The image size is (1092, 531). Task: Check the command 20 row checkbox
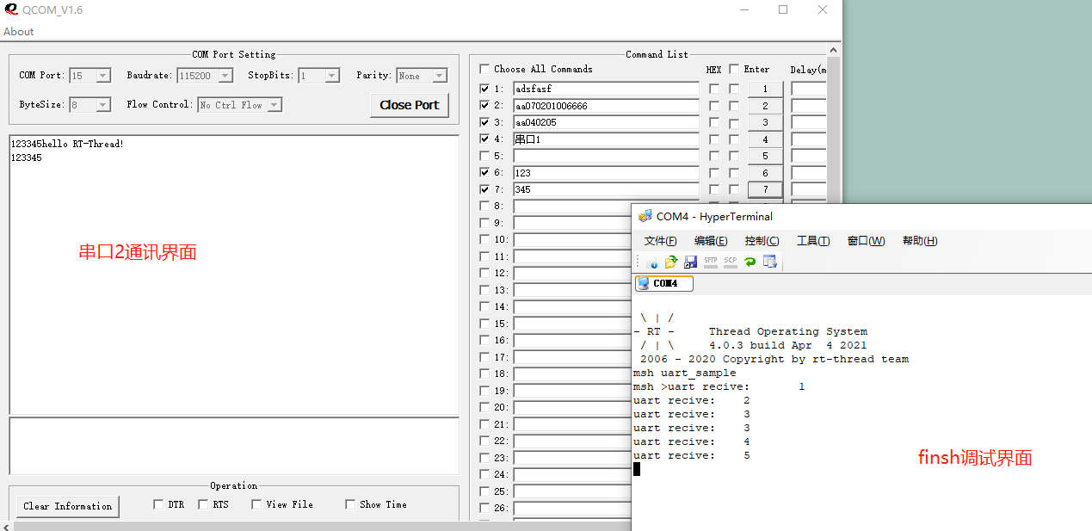(x=484, y=407)
